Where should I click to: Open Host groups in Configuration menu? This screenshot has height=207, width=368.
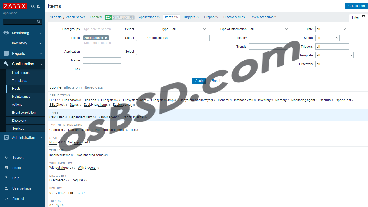click(x=26, y=73)
